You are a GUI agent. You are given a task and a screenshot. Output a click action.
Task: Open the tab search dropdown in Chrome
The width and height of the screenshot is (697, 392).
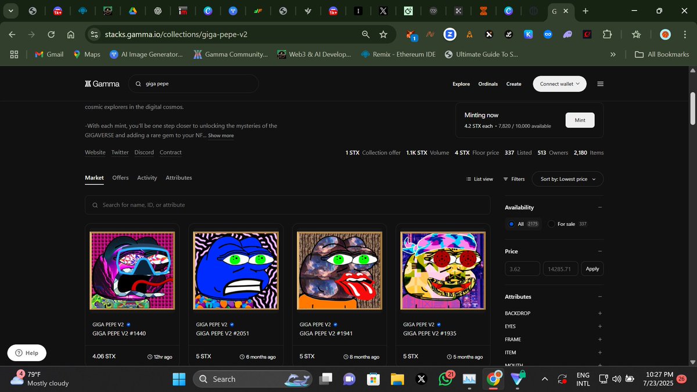click(11, 10)
